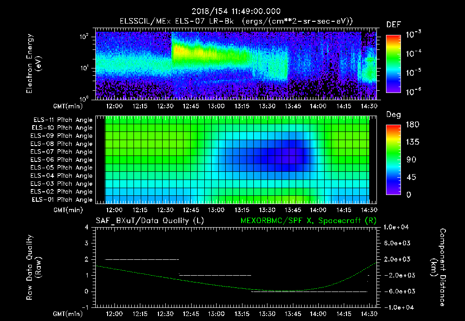Click the ELS-02 Pitch Angle row label

(x=62, y=192)
